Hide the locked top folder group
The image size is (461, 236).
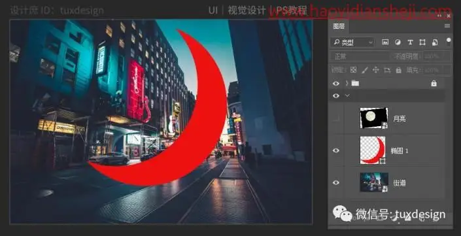335,84
